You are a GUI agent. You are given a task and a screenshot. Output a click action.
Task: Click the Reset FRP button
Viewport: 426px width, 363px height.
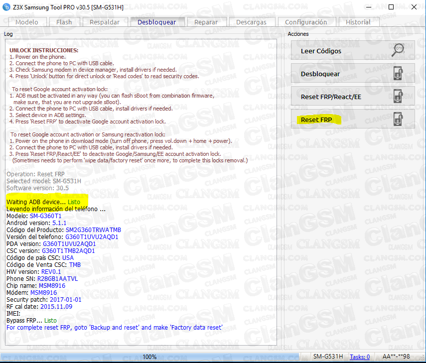tap(353, 119)
